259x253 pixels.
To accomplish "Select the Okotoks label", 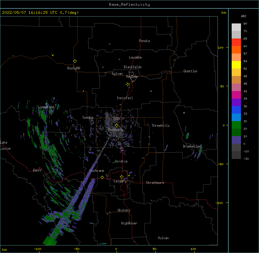I will (x=124, y=210).
